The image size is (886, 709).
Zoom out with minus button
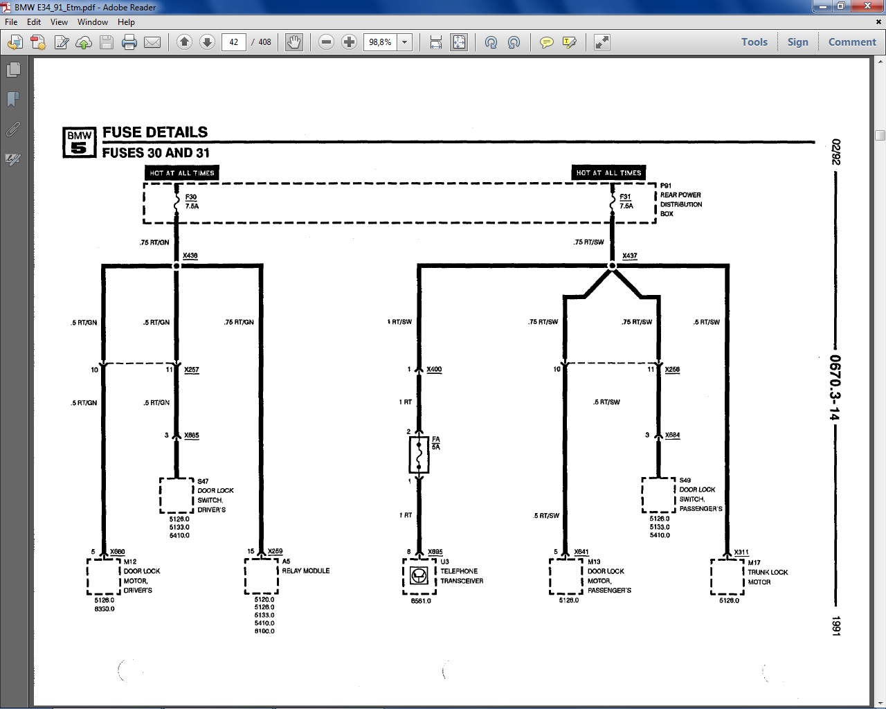[x=327, y=42]
